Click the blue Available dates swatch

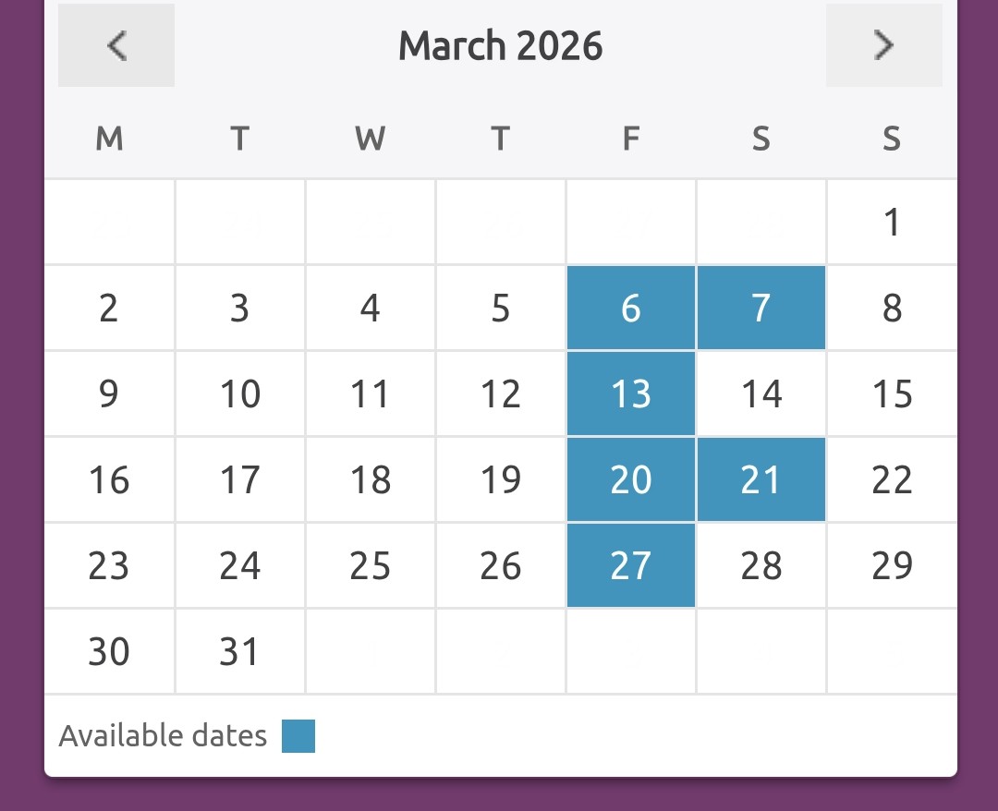[x=298, y=736]
